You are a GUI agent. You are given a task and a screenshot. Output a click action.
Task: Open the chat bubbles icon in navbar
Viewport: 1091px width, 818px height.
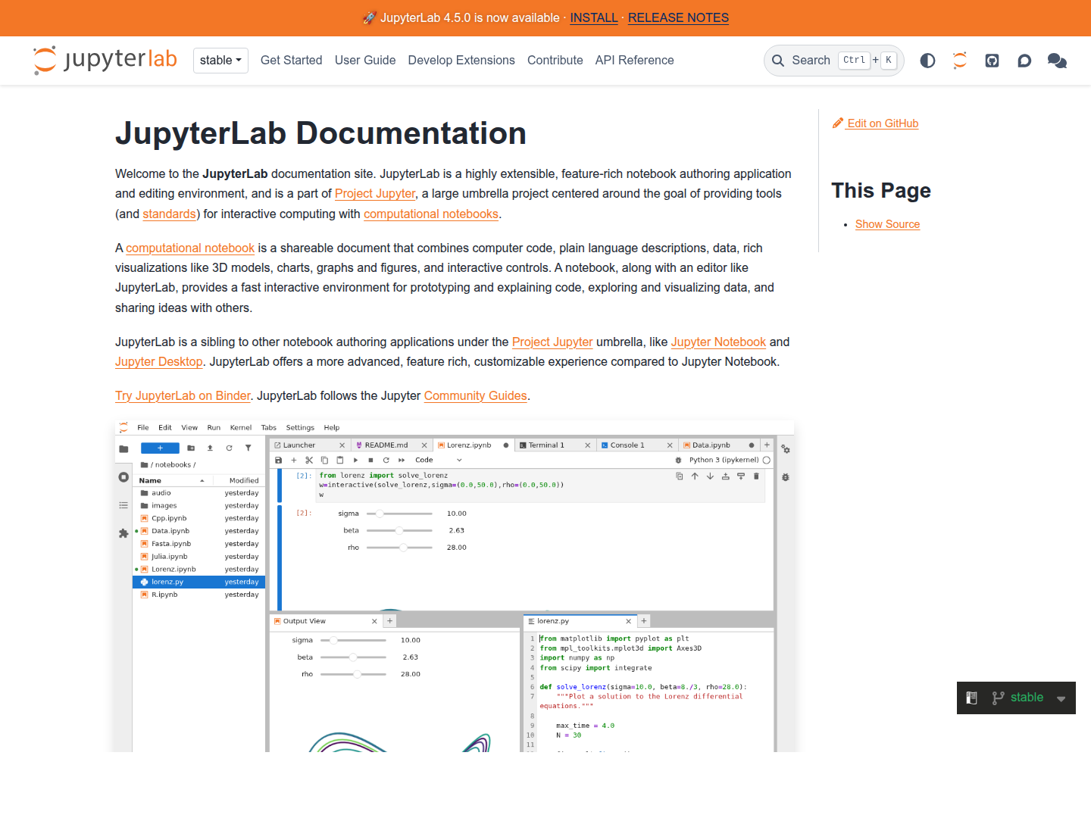[x=1057, y=61]
